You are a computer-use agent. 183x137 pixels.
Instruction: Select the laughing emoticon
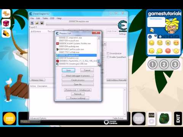coord(160,43)
